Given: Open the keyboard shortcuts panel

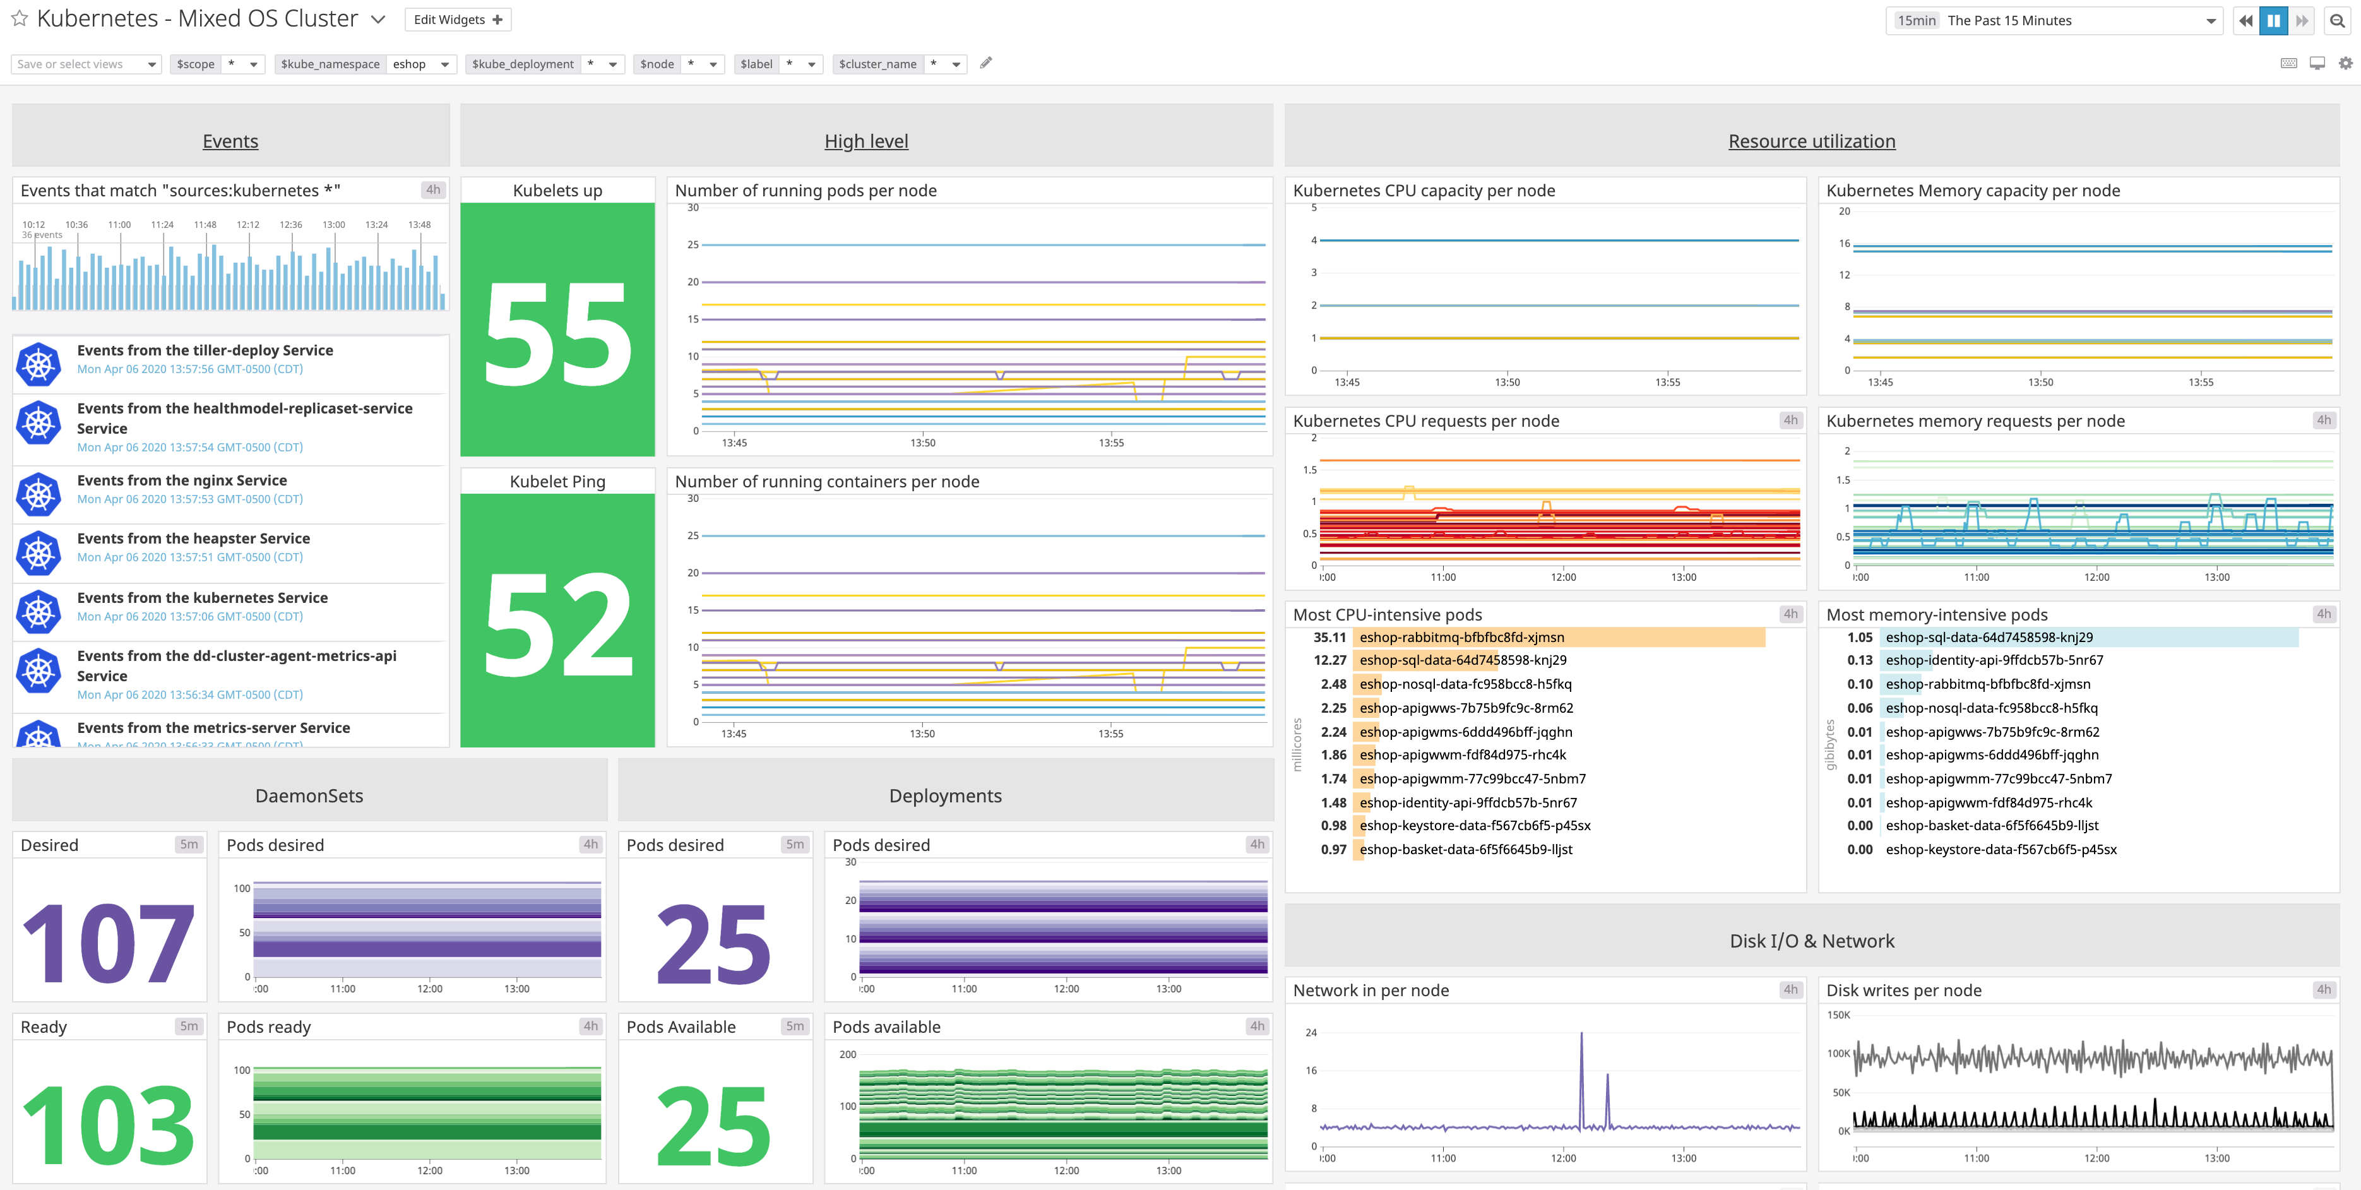Looking at the screenshot, I should click(2288, 63).
